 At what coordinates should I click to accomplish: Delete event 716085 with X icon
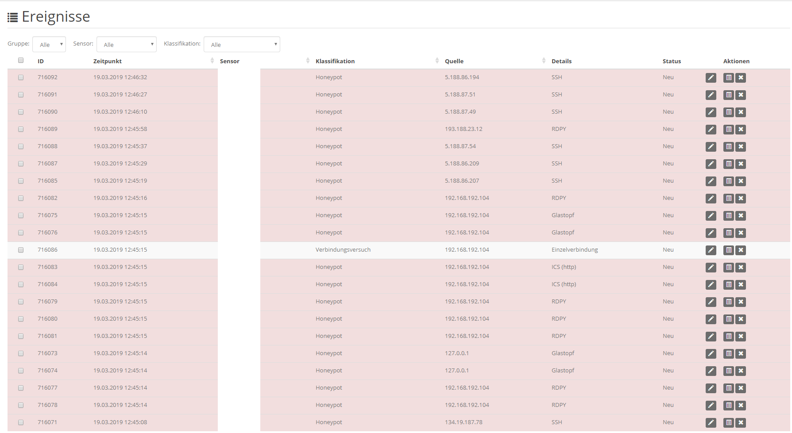pyautogui.click(x=741, y=181)
